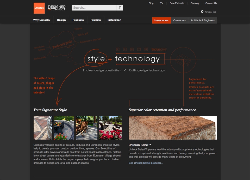Open the Catalog link

pyautogui.click(x=195, y=3)
